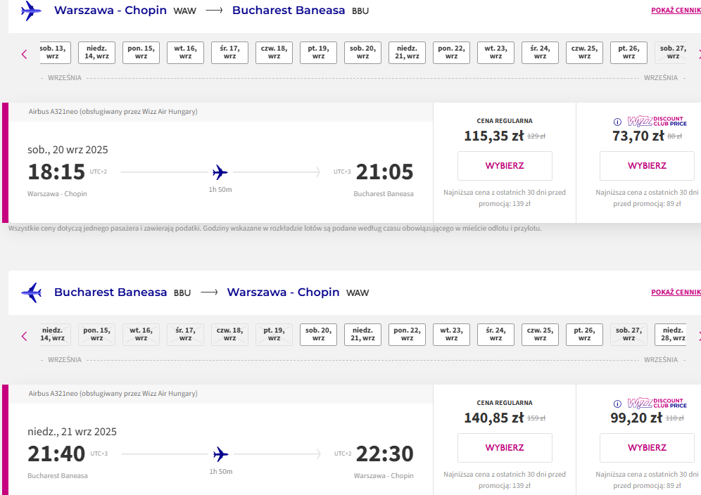Select return date niedz. 21, wrz
701x495 pixels.
click(362, 335)
